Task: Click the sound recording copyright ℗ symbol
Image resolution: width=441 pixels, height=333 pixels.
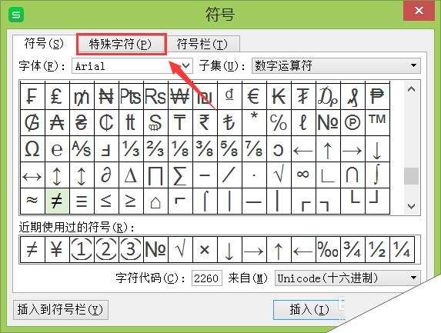Action: 352,122
